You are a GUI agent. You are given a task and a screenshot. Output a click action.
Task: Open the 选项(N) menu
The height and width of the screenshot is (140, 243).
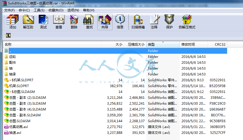tap(73, 10)
